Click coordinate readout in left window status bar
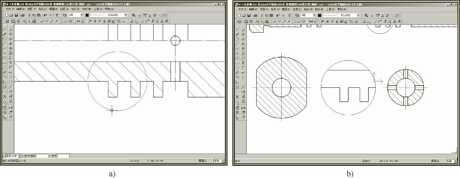The height and width of the screenshot is (178, 460). click(x=155, y=161)
